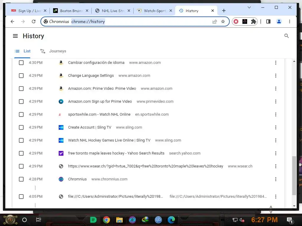This screenshot has height=226, width=302.
Task: Open free toronto maple leaves hockey link
Action: pyautogui.click(x=116, y=153)
